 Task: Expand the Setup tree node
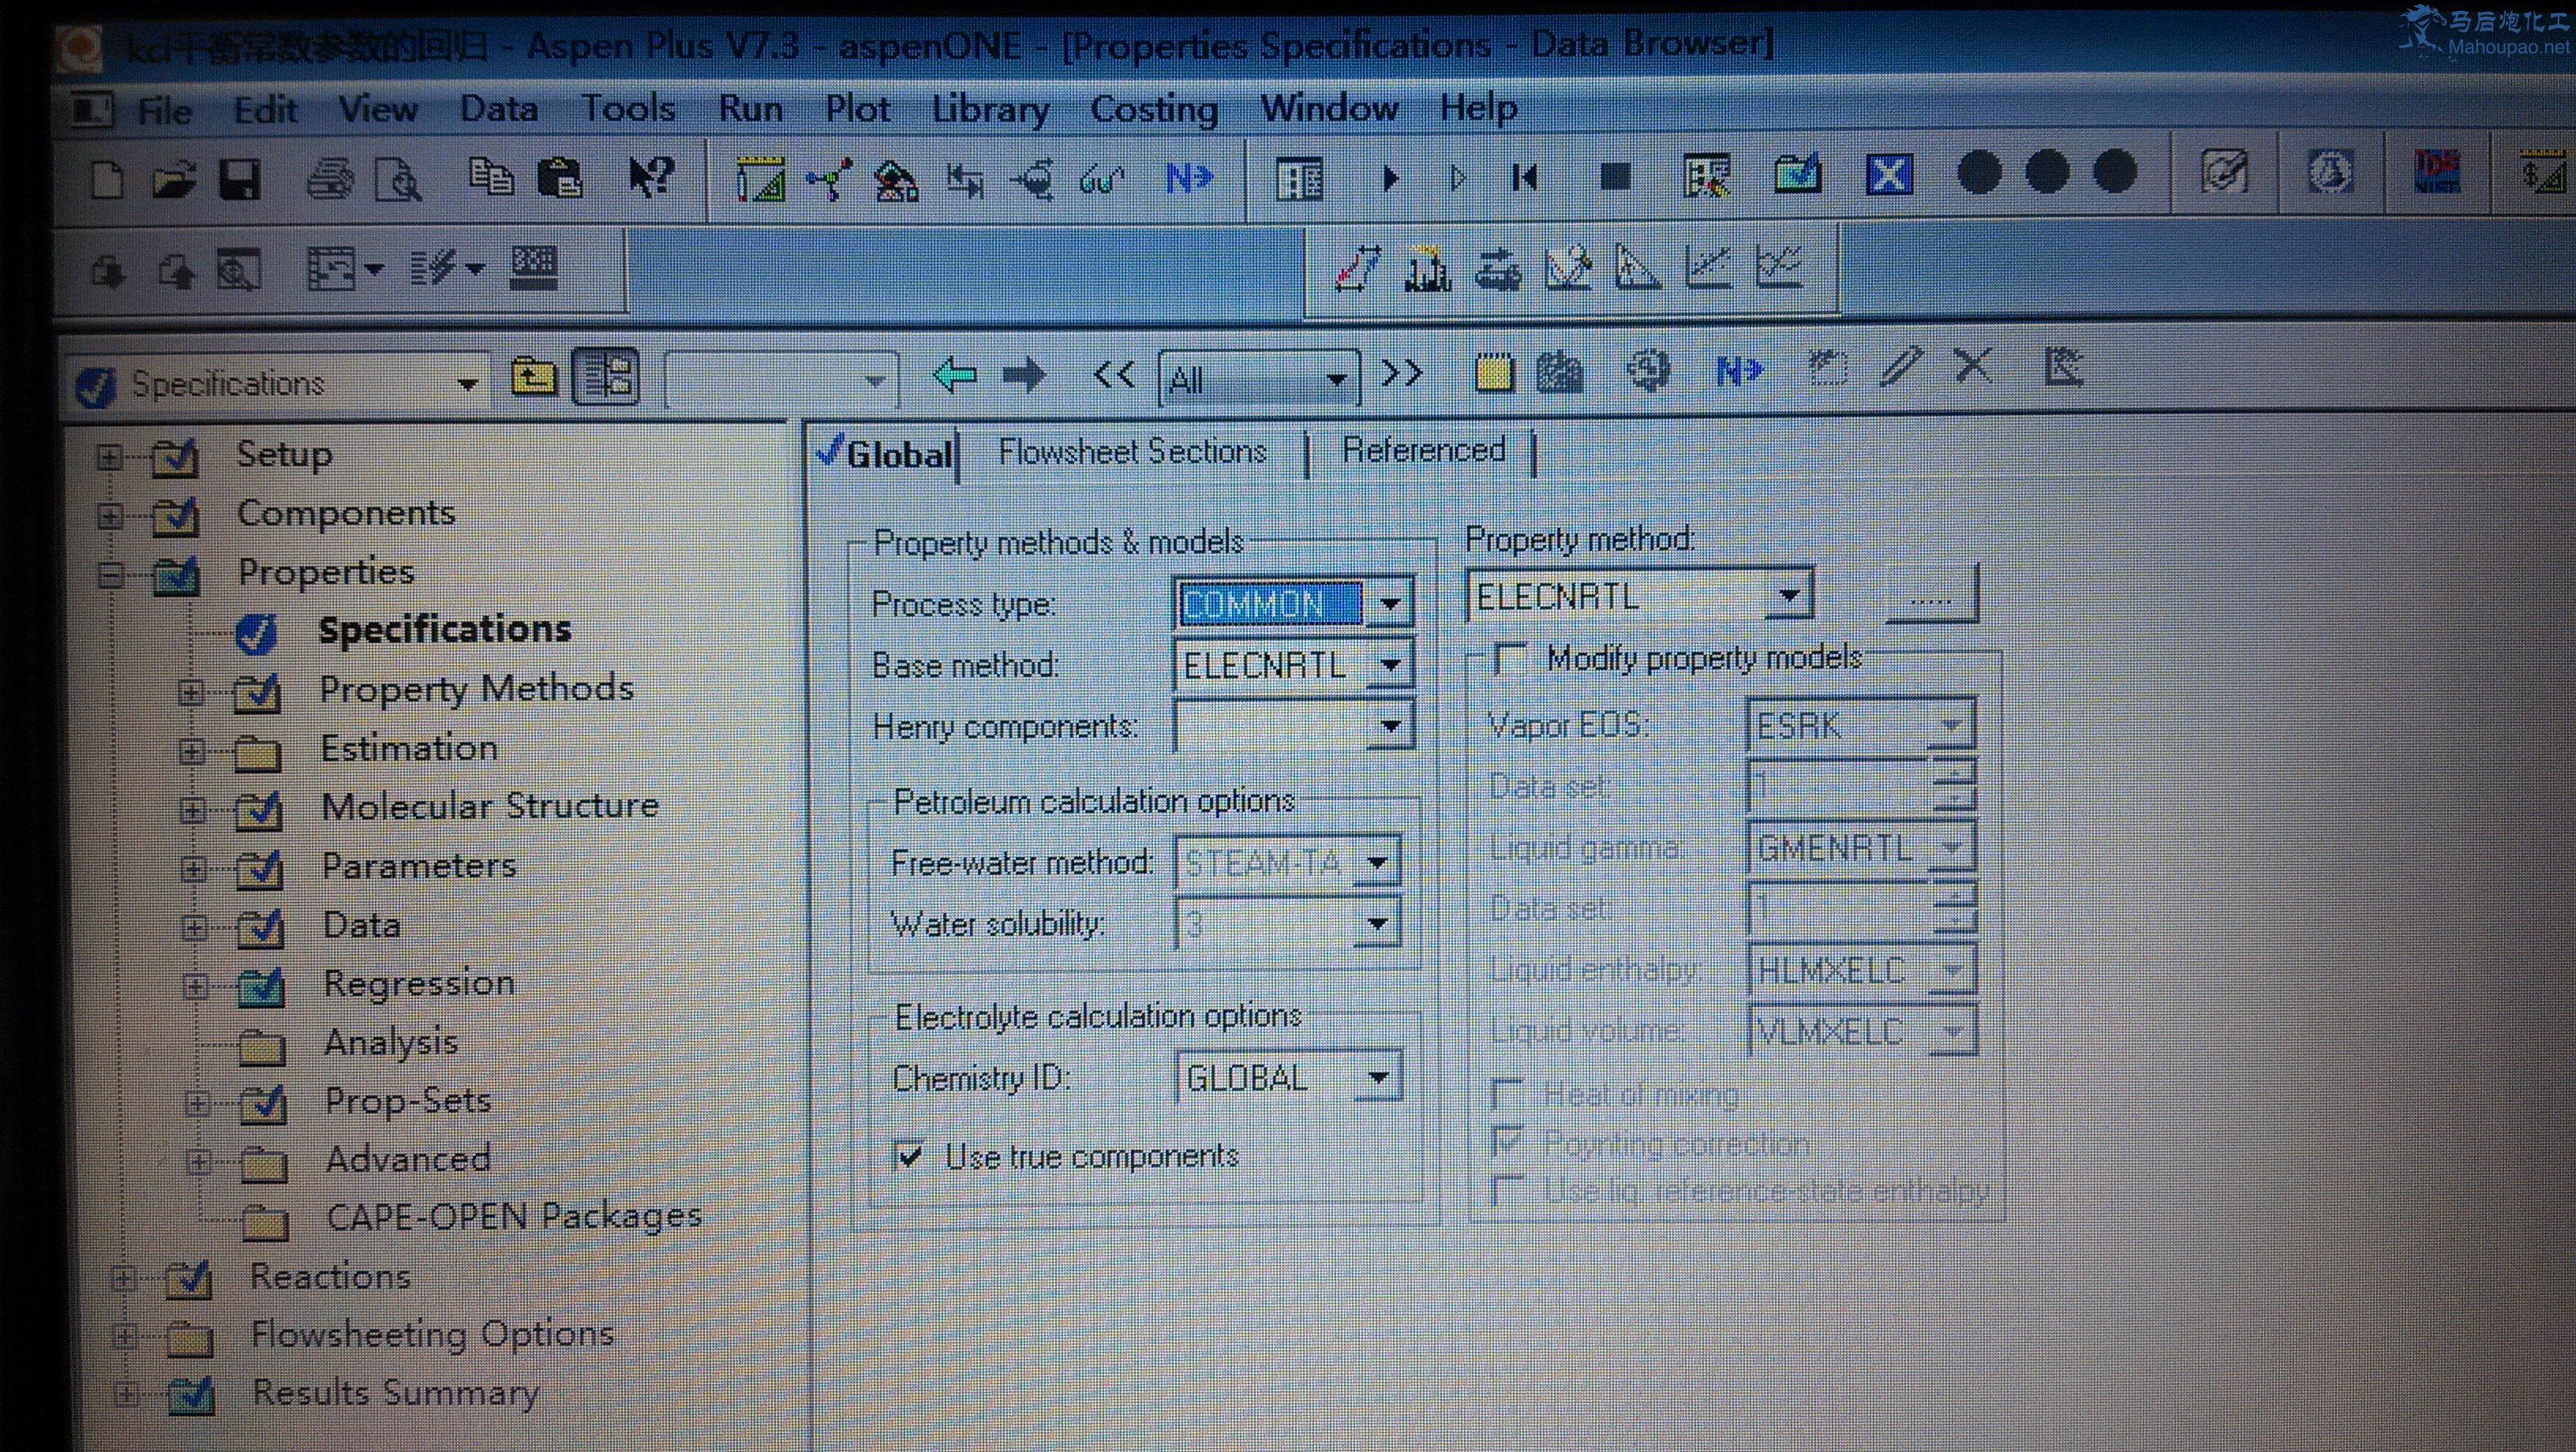click(x=109, y=458)
